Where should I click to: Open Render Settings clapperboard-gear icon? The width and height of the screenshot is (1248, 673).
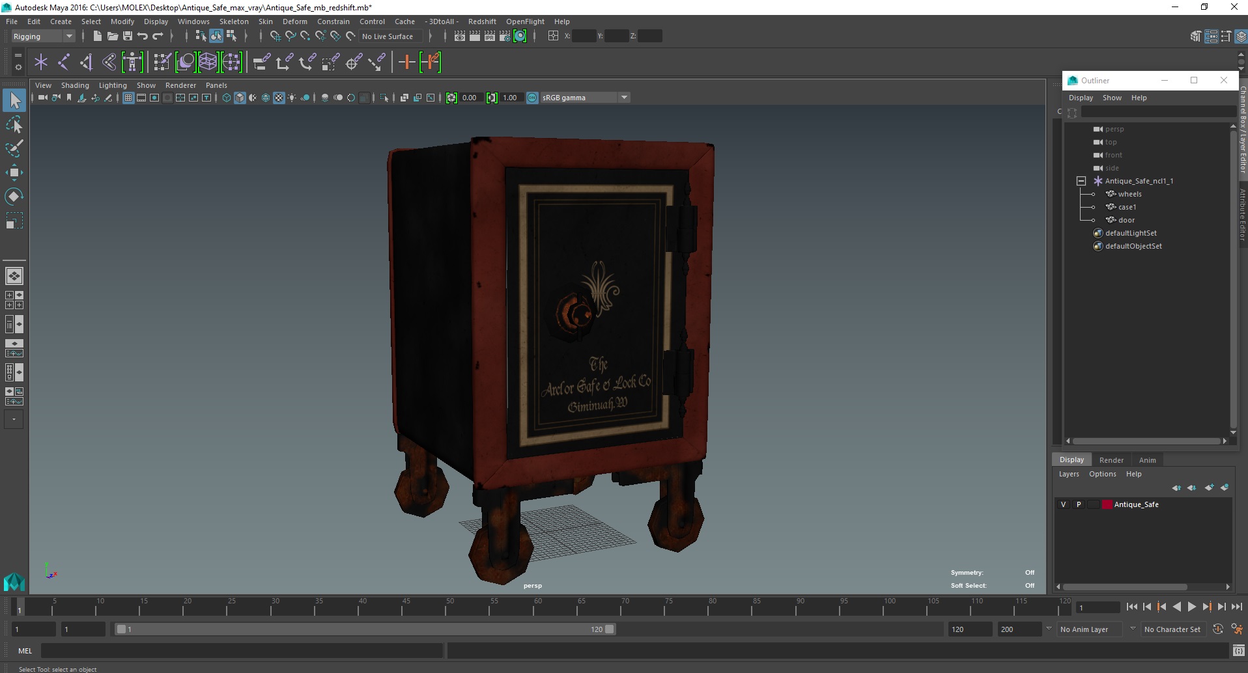coord(505,36)
